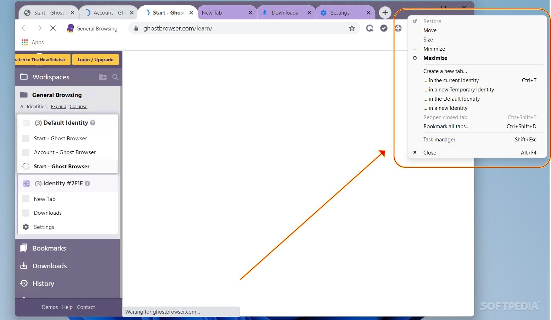Click the checkmark extension icon in toolbar

pyautogui.click(x=384, y=28)
